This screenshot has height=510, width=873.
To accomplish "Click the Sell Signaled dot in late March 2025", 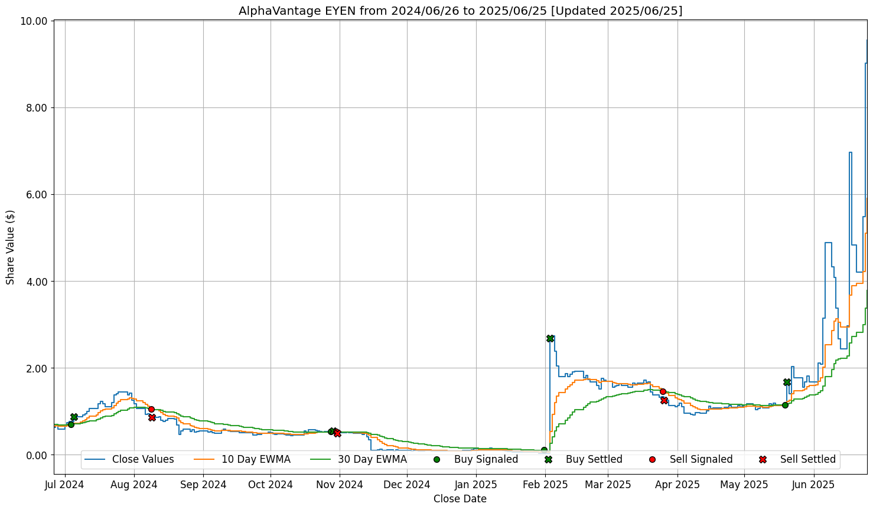I will click(663, 391).
